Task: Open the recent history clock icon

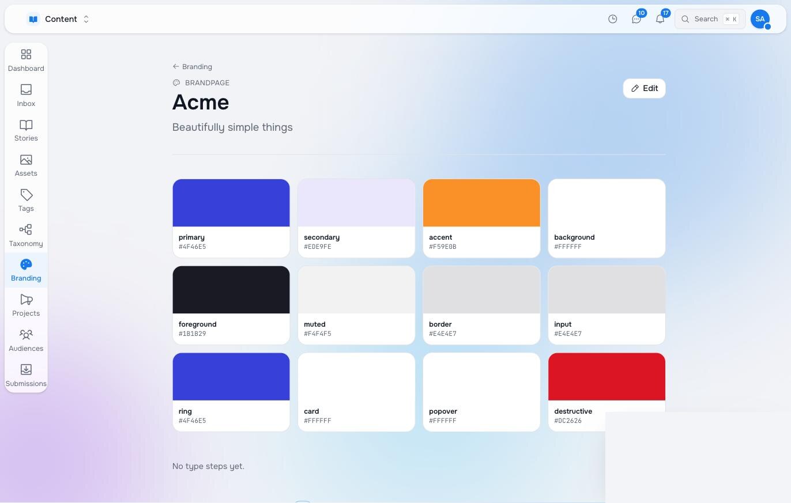Action: pyautogui.click(x=613, y=19)
